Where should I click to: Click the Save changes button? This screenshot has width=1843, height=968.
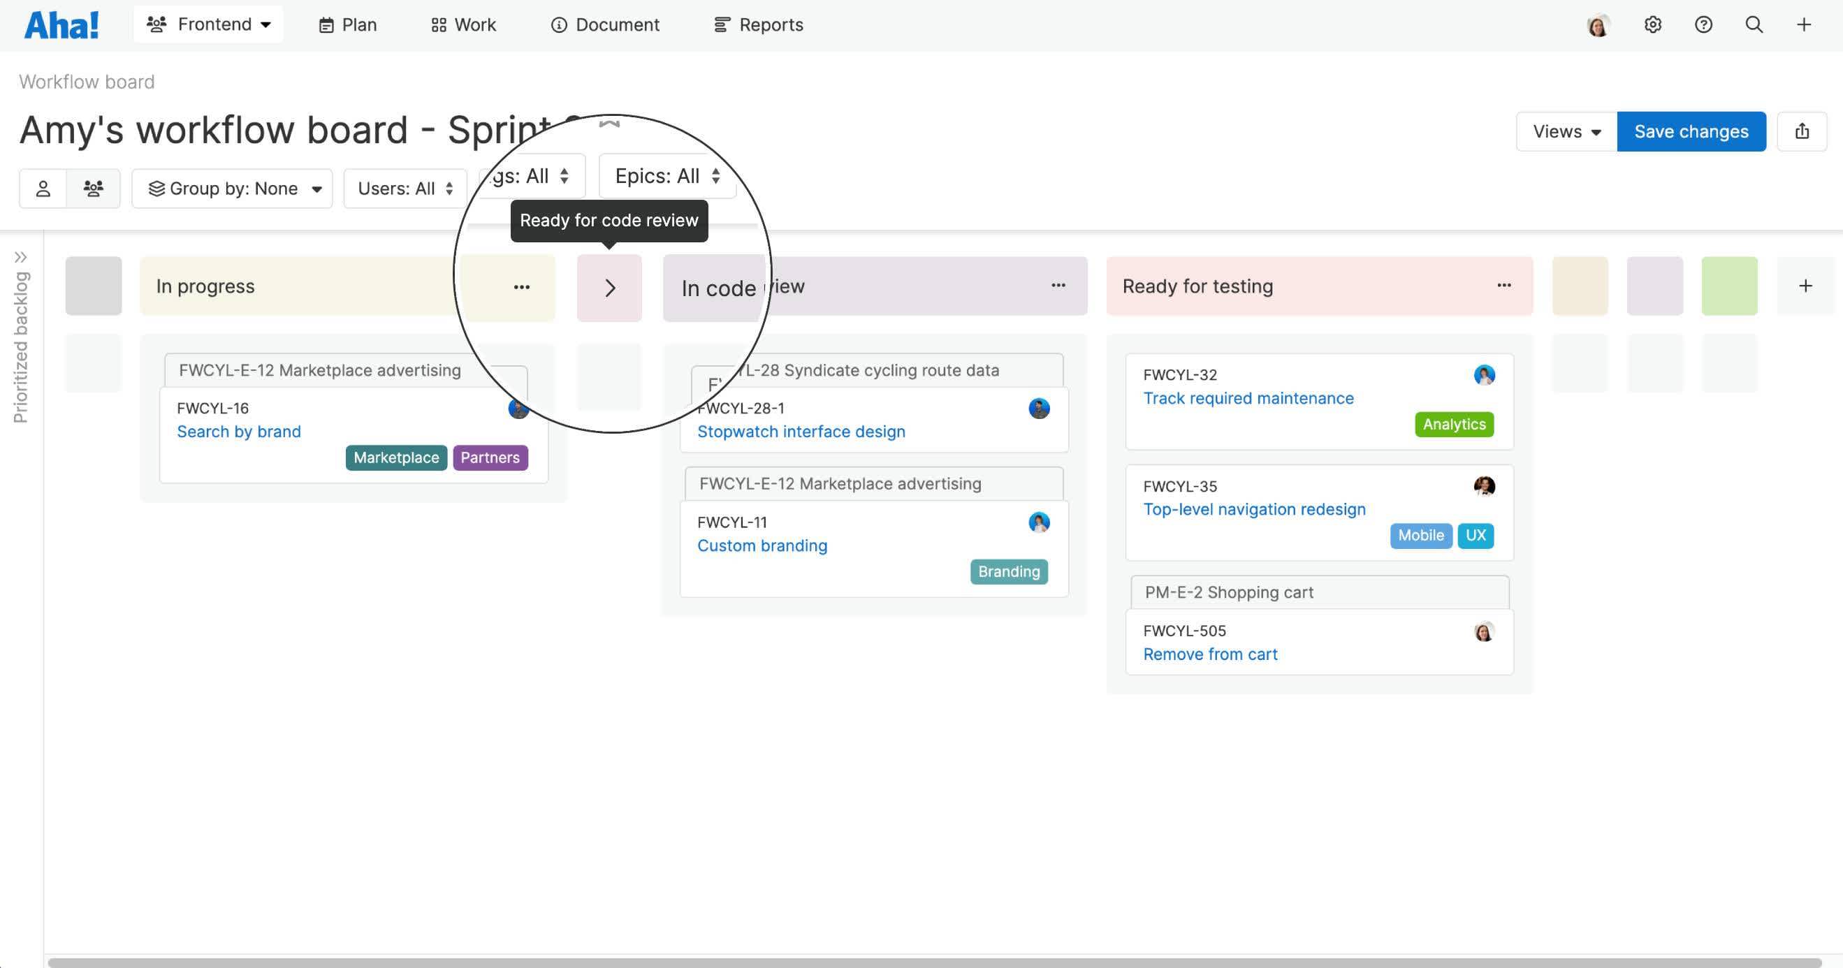point(1691,131)
